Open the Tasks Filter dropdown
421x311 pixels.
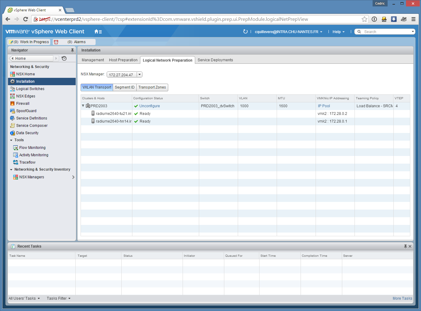[59, 298]
